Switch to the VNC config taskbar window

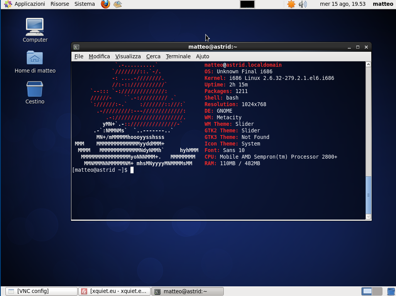point(42,291)
